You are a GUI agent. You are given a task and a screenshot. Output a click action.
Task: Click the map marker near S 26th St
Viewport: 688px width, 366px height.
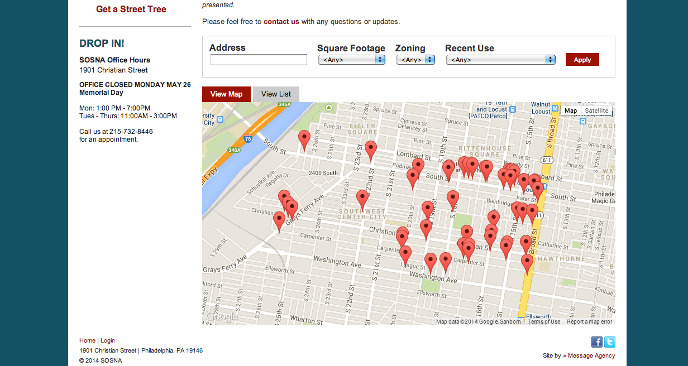pos(304,138)
